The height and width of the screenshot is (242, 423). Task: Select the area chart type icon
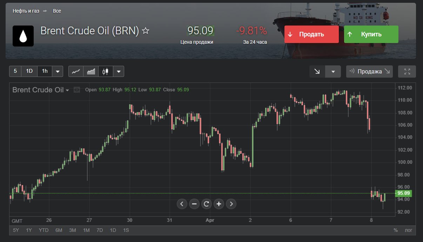(91, 71)
